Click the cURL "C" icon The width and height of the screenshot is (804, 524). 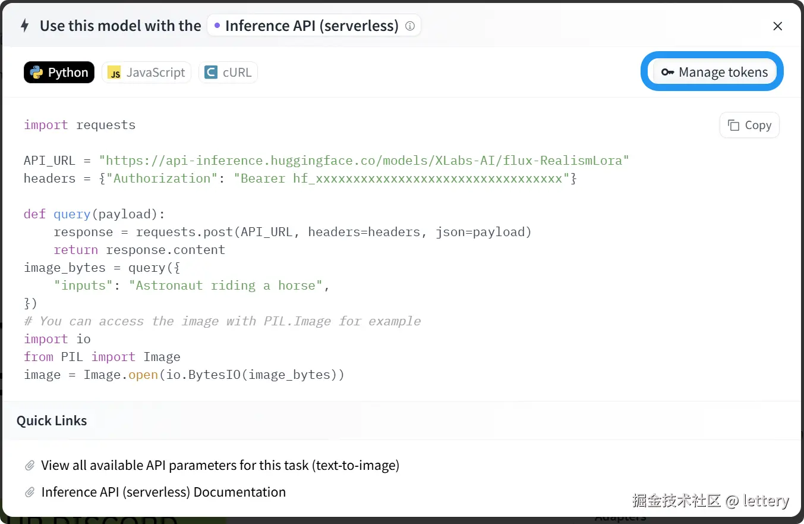[211, 73]
